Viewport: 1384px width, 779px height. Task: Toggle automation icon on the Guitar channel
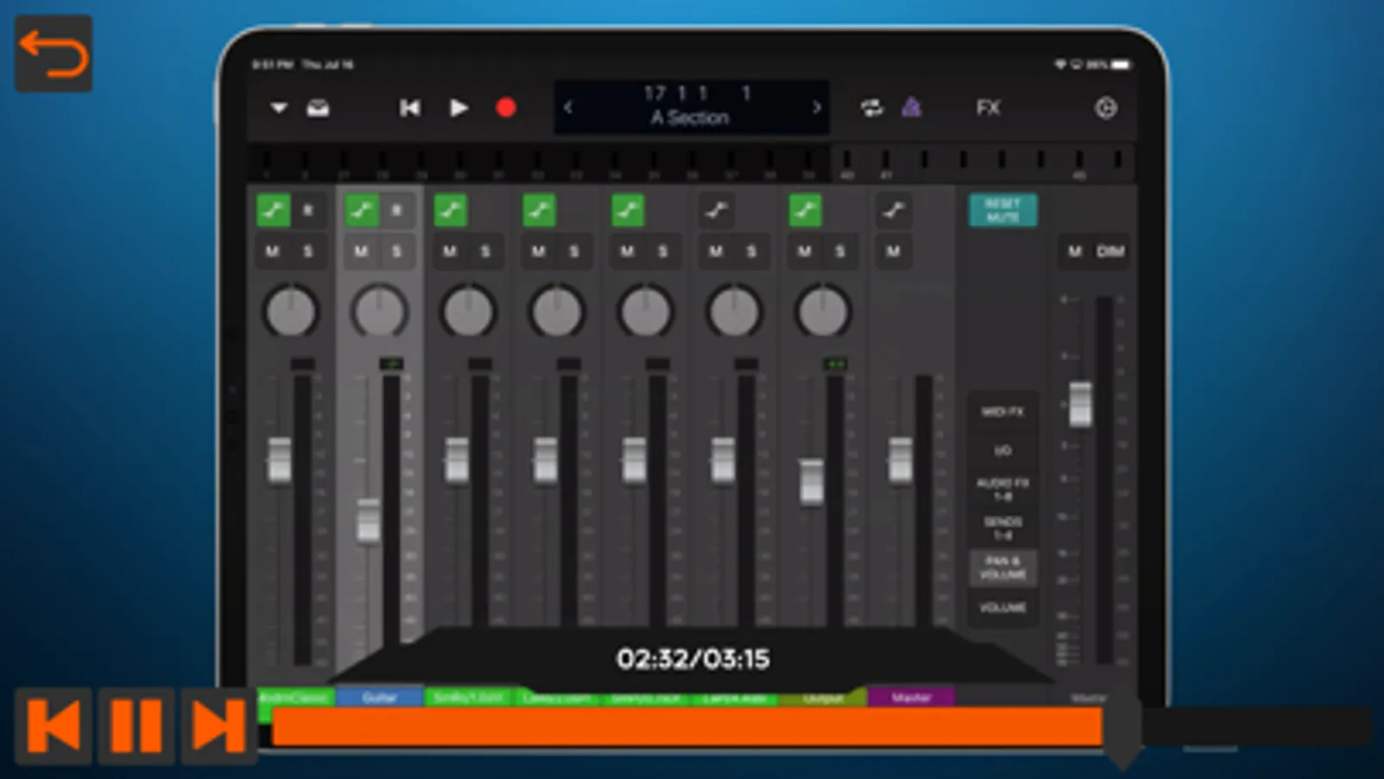(362, 210)
